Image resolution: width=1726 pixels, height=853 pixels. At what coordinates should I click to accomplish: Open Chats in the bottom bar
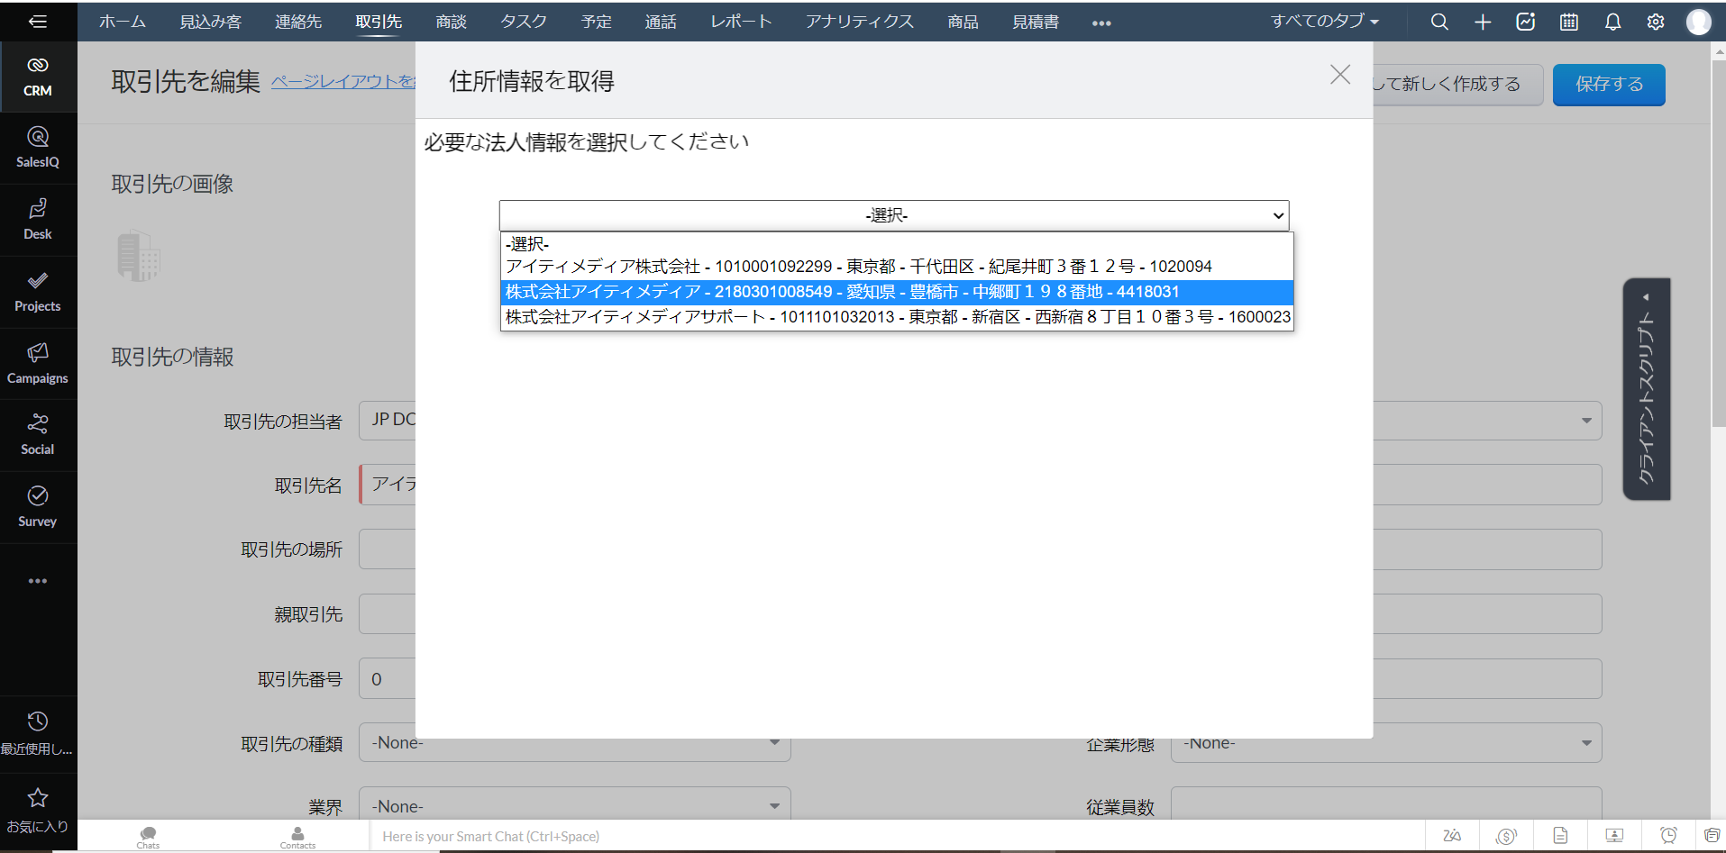tap(149, 837)
